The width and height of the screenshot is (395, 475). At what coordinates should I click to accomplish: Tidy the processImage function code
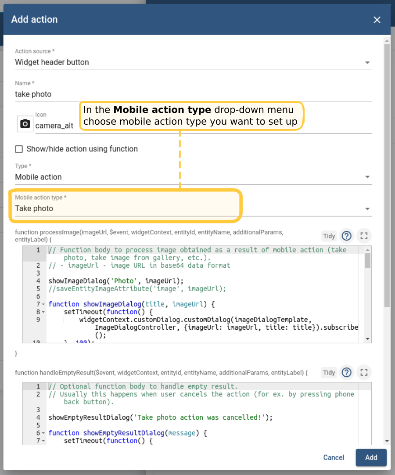329,236
